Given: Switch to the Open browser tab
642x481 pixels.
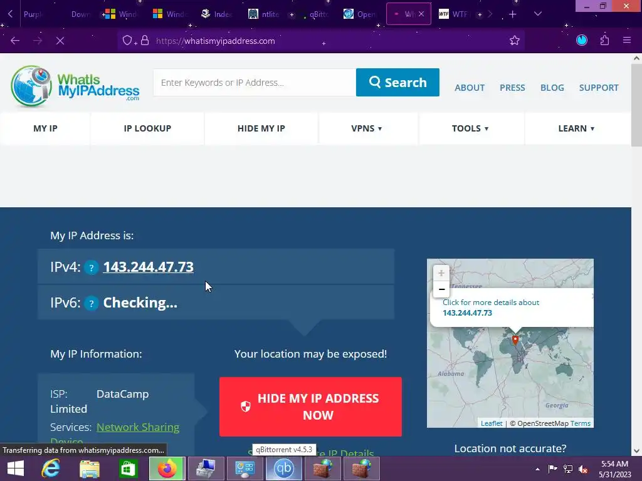Looking at the screenshot, I should 360,14.
